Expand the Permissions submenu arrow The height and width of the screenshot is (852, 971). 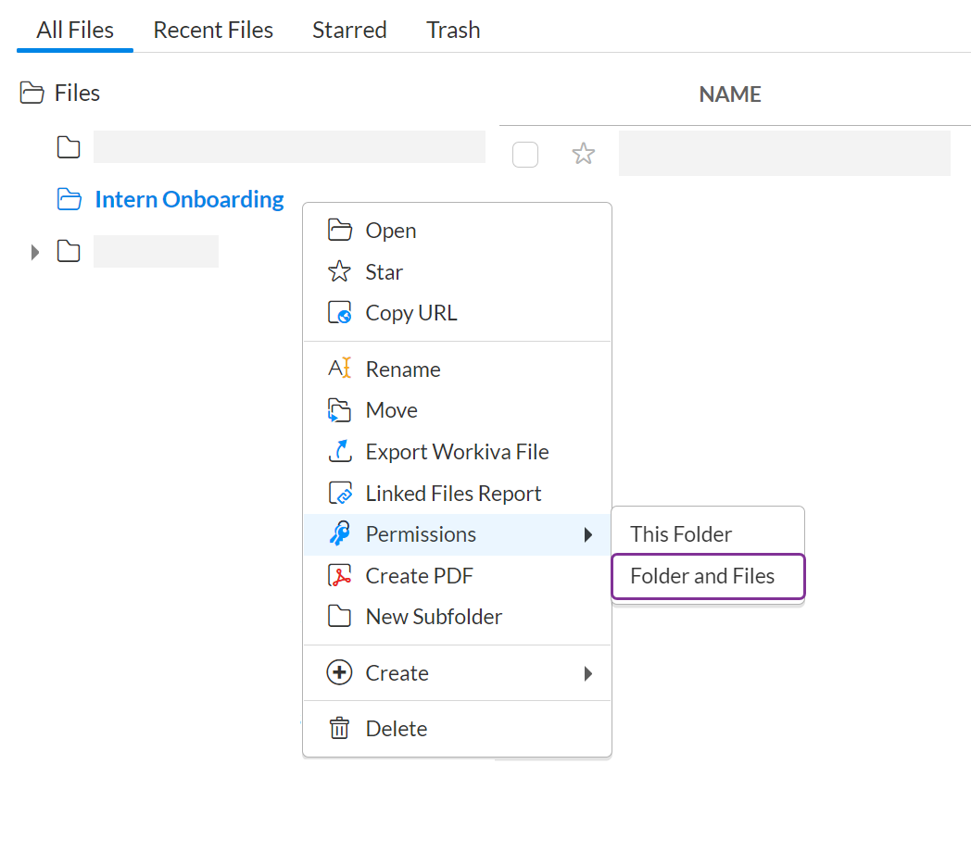click(587, 534)
